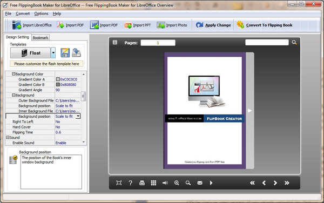Click Import Photo toolbar button
Screen dimensions: 324x203
click(172, 25)
